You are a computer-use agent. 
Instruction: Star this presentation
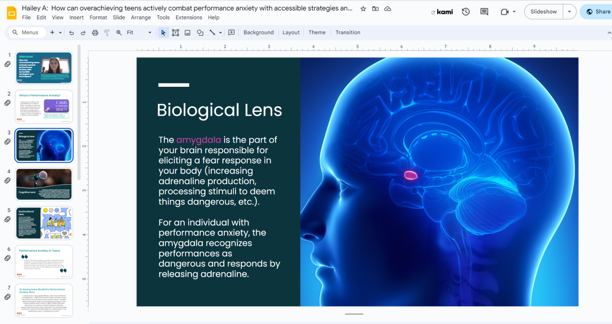coord(363,9)
